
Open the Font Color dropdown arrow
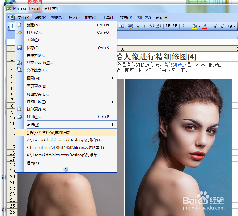[210, 26]
